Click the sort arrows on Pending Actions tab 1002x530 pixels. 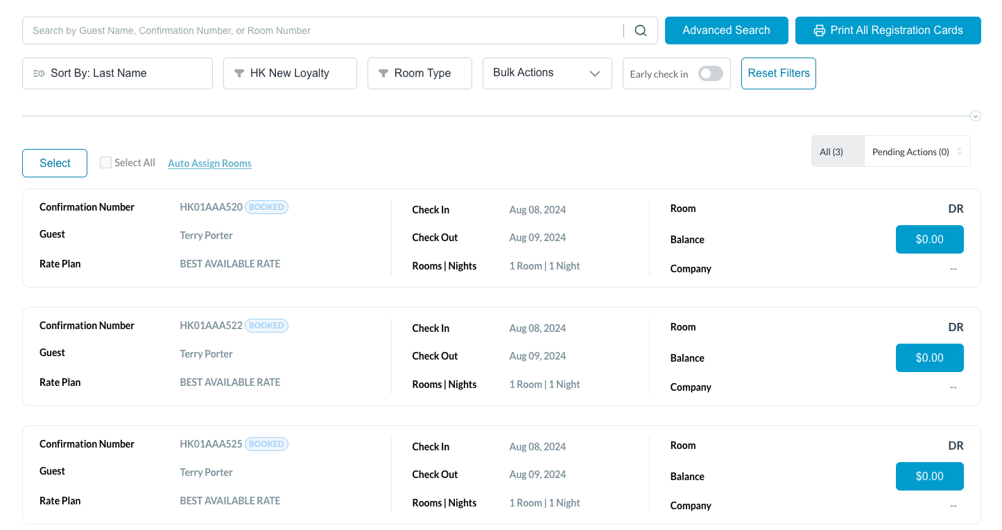click(x=960, y=151)
